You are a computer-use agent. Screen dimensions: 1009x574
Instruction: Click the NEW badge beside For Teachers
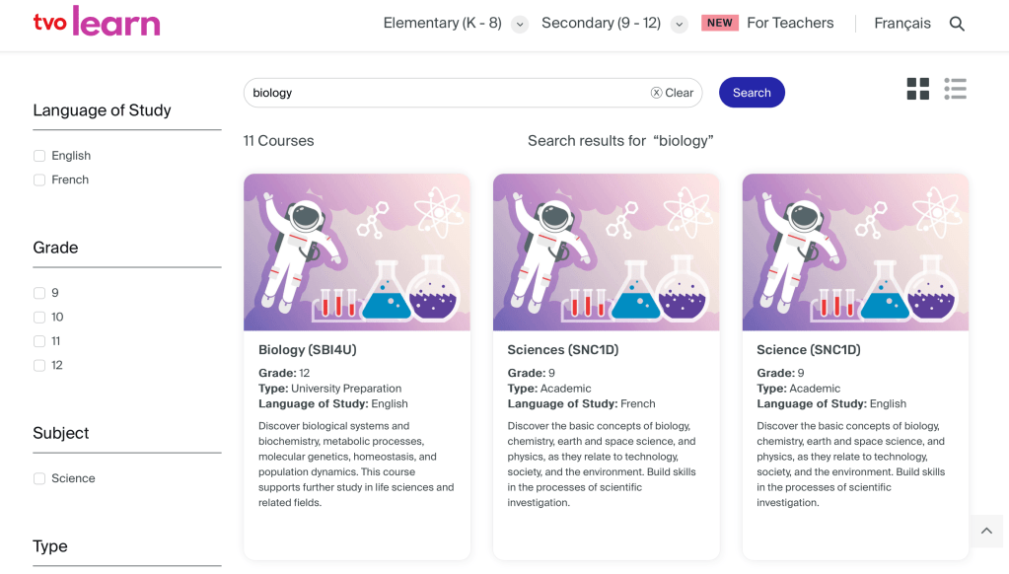[x=719, y=23]
